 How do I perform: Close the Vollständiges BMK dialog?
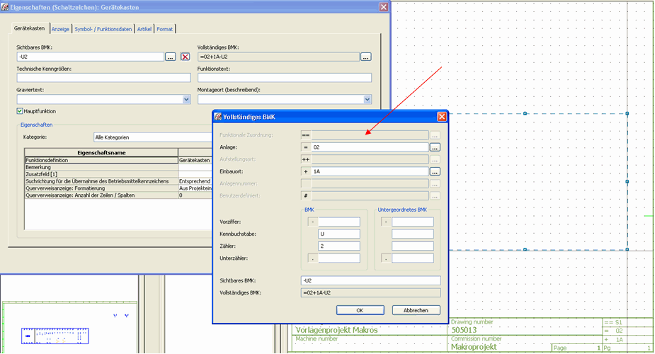click(x=442, y=117)
